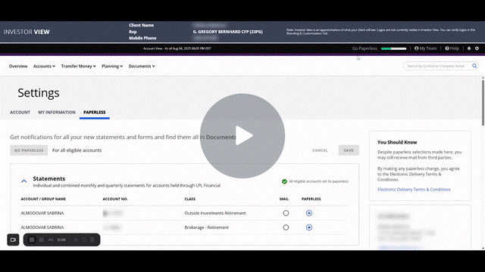Viewport: 485px width, 272px height.
Task: Open the Accounts dropdown menu
Action: pyautogui.click(x=44, y=66)
